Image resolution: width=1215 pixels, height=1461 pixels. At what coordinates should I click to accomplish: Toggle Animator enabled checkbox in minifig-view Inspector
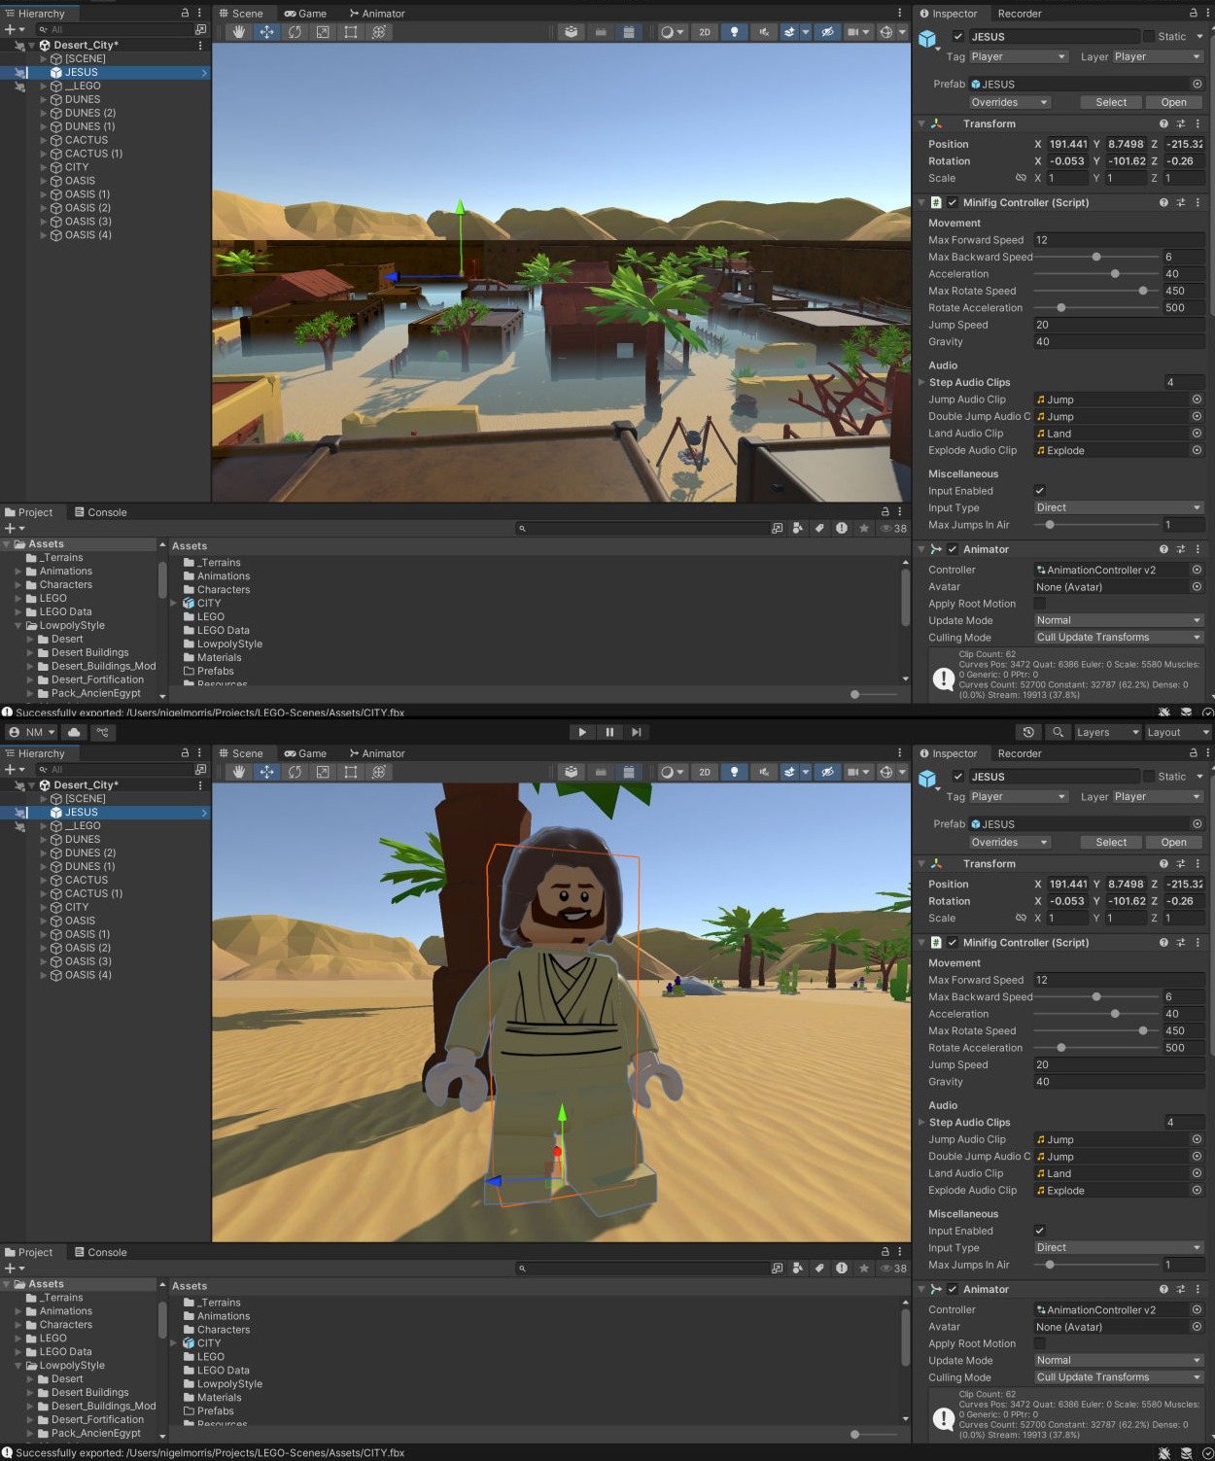[x=953, y=1289]
